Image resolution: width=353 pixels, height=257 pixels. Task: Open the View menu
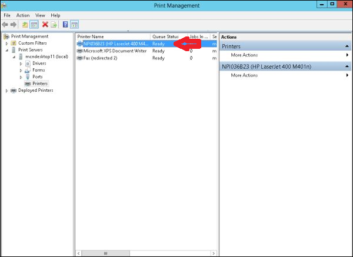click(x=40, y=15)
